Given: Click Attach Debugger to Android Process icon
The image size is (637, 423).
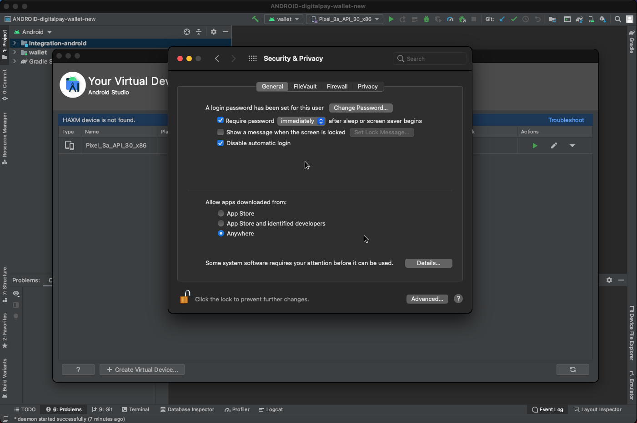Looking at the screenshot, I should pos(462,19).
